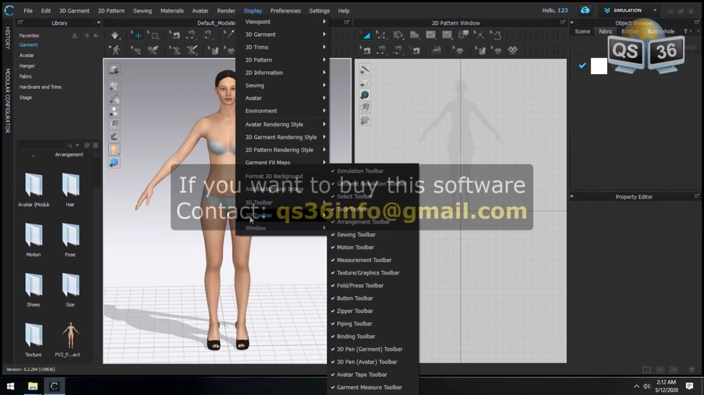Open the Preferences menu

(x=285, y=10)
